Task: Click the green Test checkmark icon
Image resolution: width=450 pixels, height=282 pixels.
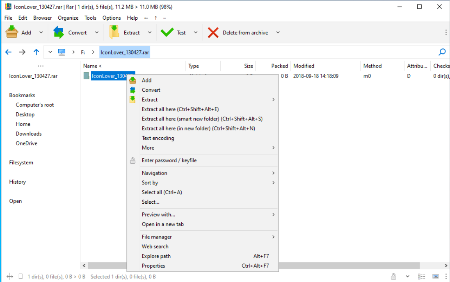Action: [x=167, y=32]
